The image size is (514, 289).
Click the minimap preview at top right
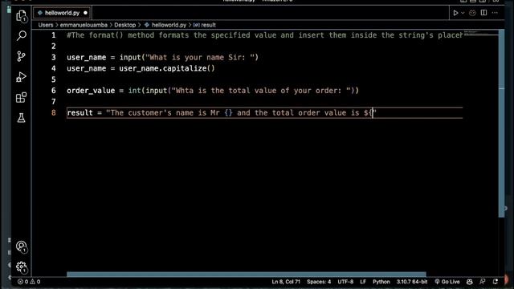[480, 33]
